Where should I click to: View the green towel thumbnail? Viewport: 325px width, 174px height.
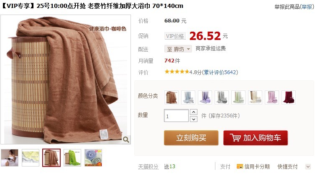pos(72,158)
